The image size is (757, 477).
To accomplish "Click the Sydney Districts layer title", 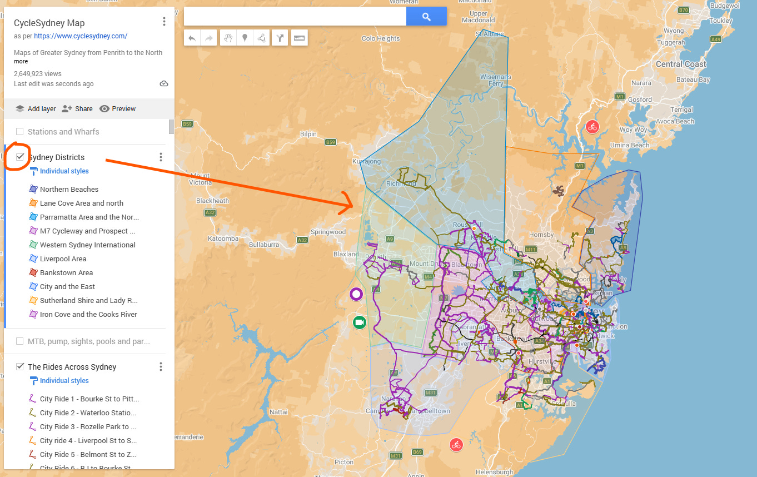I will (x=56, y=157).
